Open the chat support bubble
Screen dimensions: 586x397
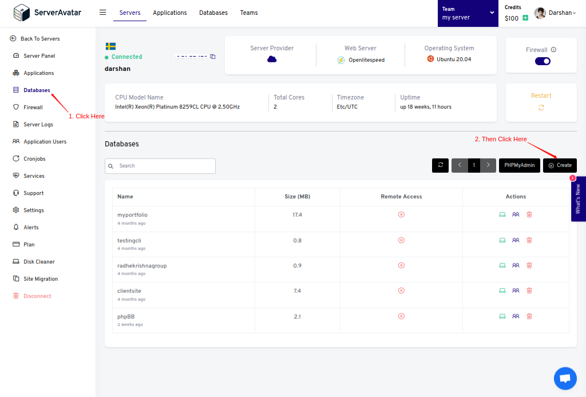pos(565,378)
